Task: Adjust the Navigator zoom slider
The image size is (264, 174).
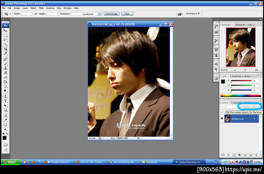Action: click(245, 70)
